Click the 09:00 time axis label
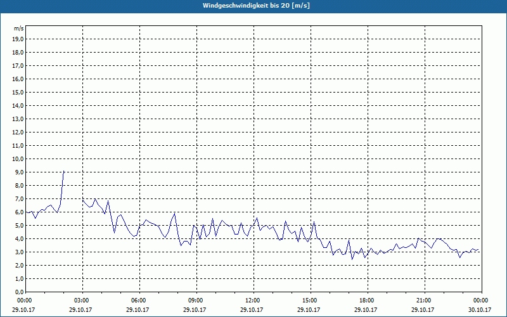 (x=197, y=301)
